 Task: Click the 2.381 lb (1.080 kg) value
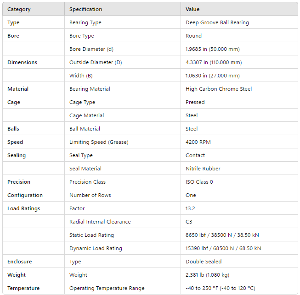click(207, 275)
